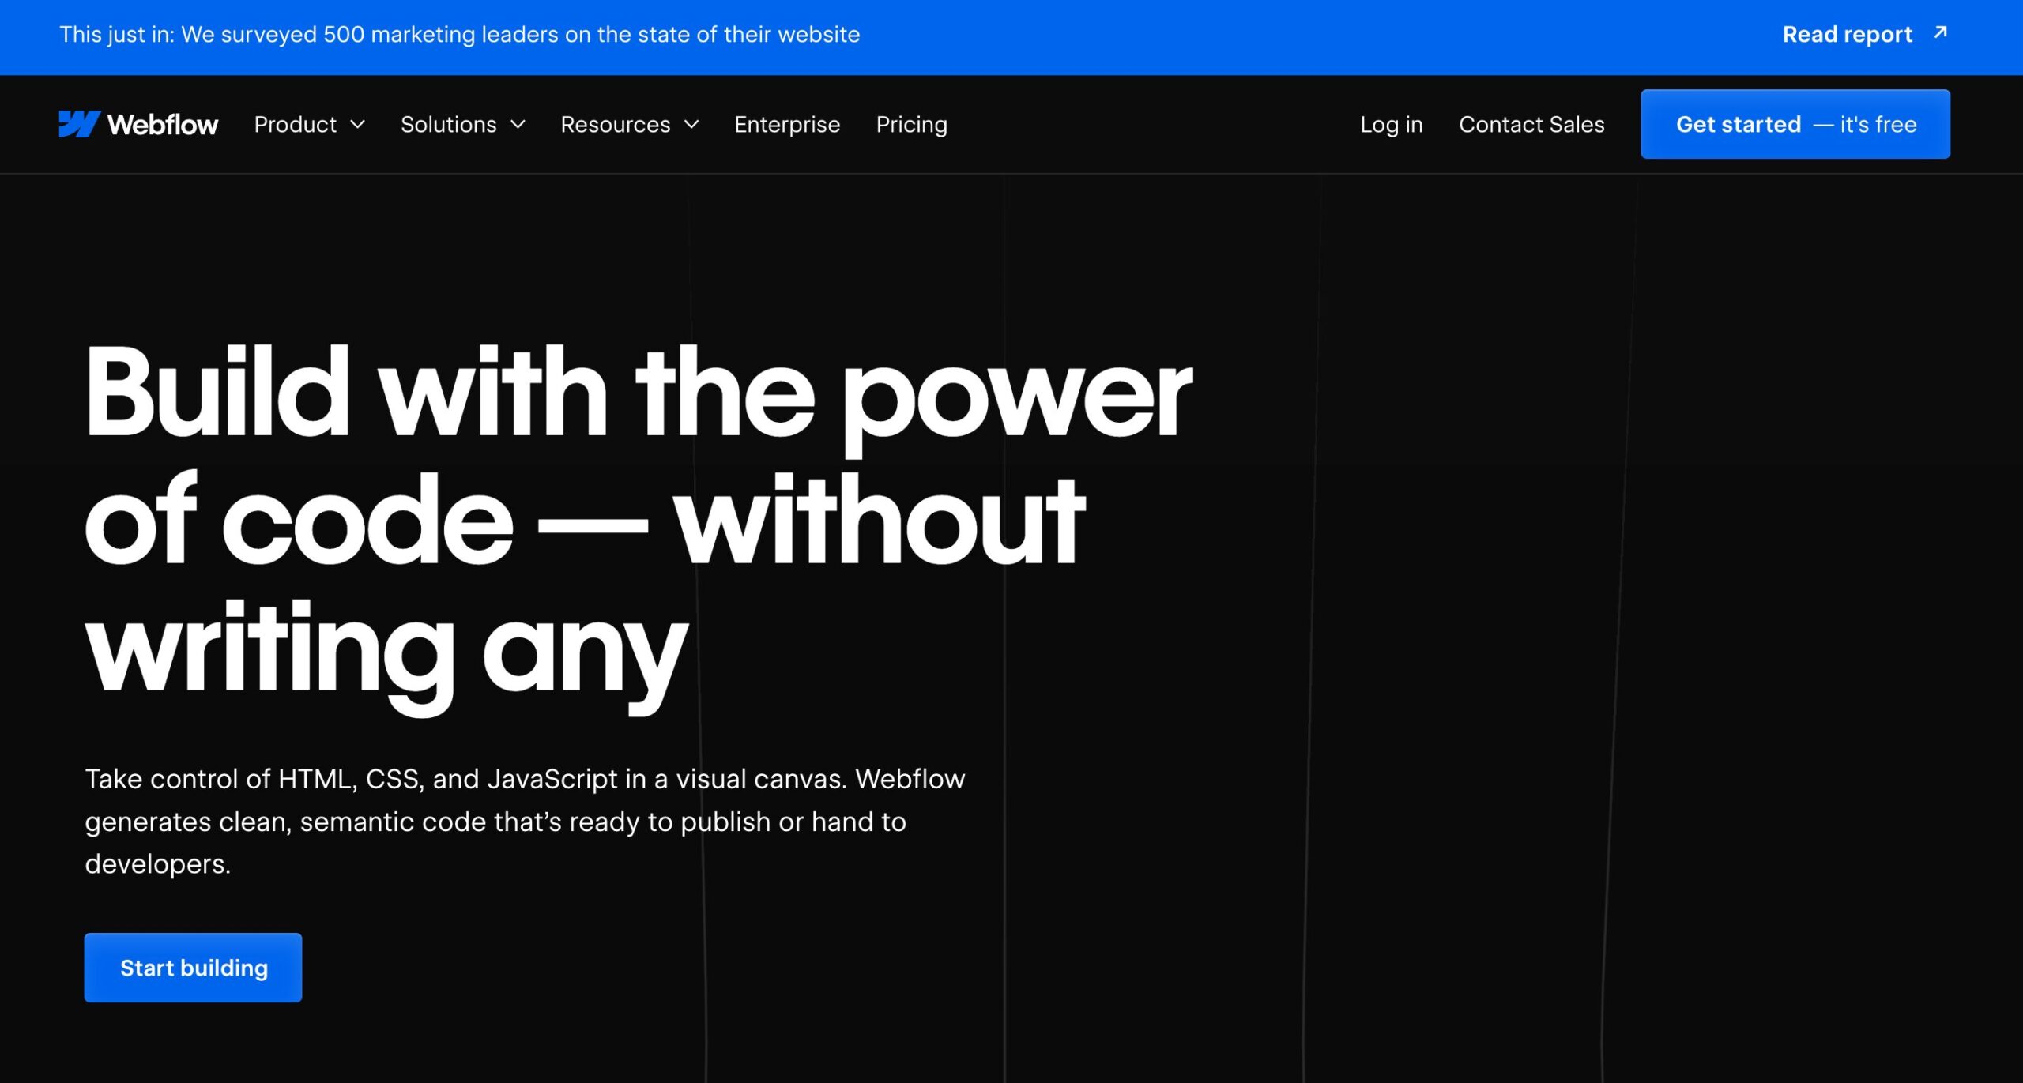This screenshot has height=1083, width=2023.
Task: Click Log in link
Action: point(1391,125)
